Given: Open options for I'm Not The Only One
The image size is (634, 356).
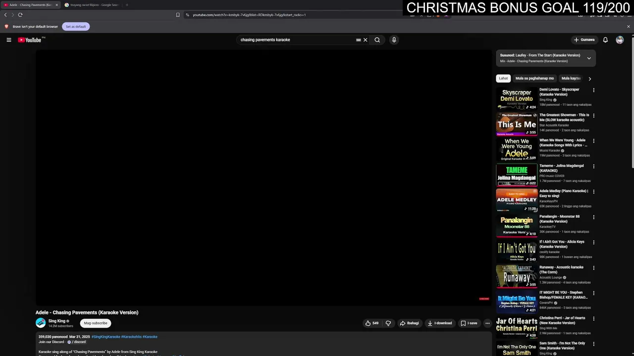Looking at the screenshot, I should [593, 344].
